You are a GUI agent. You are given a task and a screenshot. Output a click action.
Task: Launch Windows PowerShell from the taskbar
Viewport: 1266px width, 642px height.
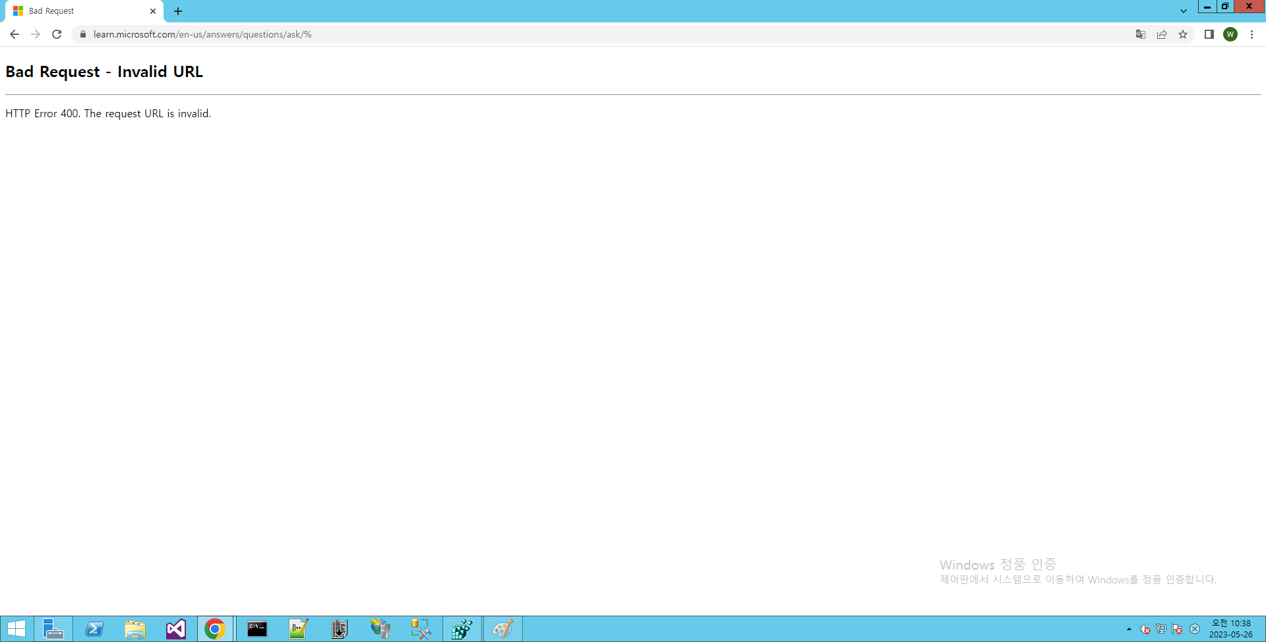click(94, 628)
